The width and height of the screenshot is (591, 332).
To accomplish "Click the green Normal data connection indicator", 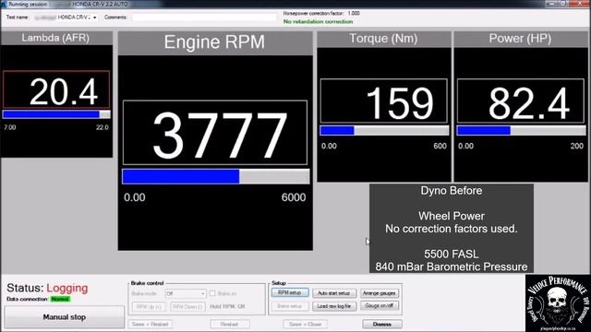I will point(60,299).
